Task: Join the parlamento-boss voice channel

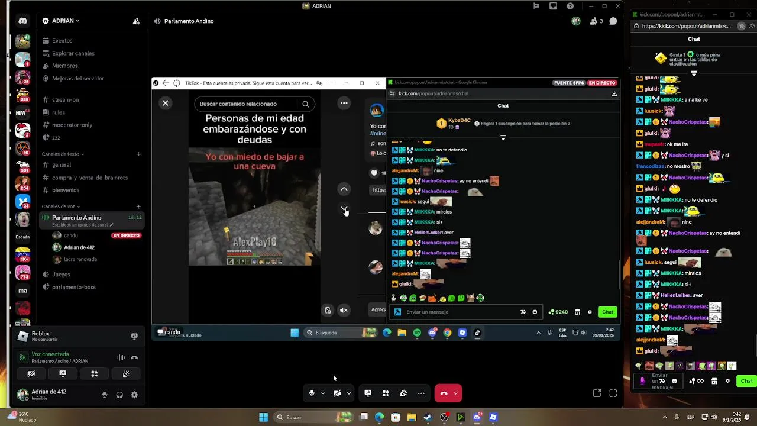Action: [73, 287]
